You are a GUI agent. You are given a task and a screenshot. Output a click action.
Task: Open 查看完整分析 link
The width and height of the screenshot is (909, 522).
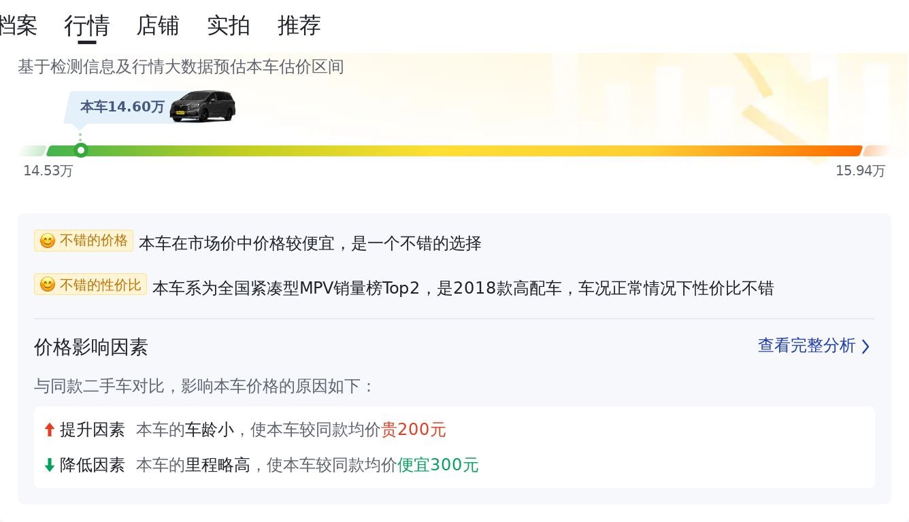coord(806,345)
